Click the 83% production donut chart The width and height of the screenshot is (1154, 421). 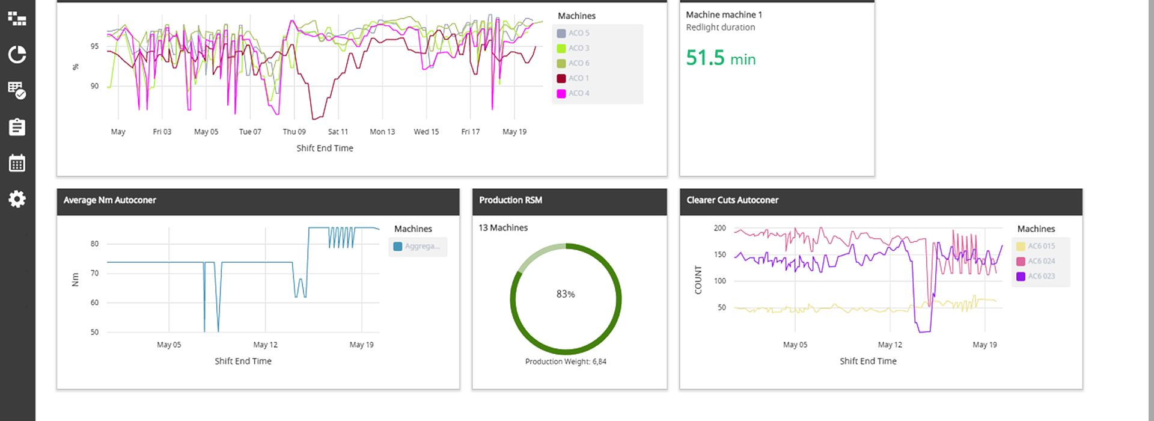566,298
